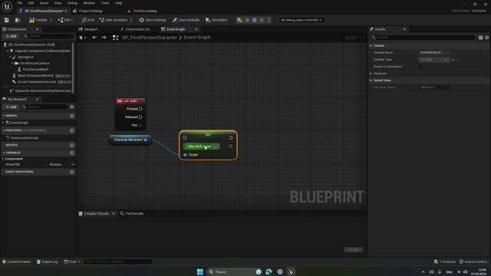Add a new macro via plus icon
491x276 pixels.
click(x=71, y=145)
